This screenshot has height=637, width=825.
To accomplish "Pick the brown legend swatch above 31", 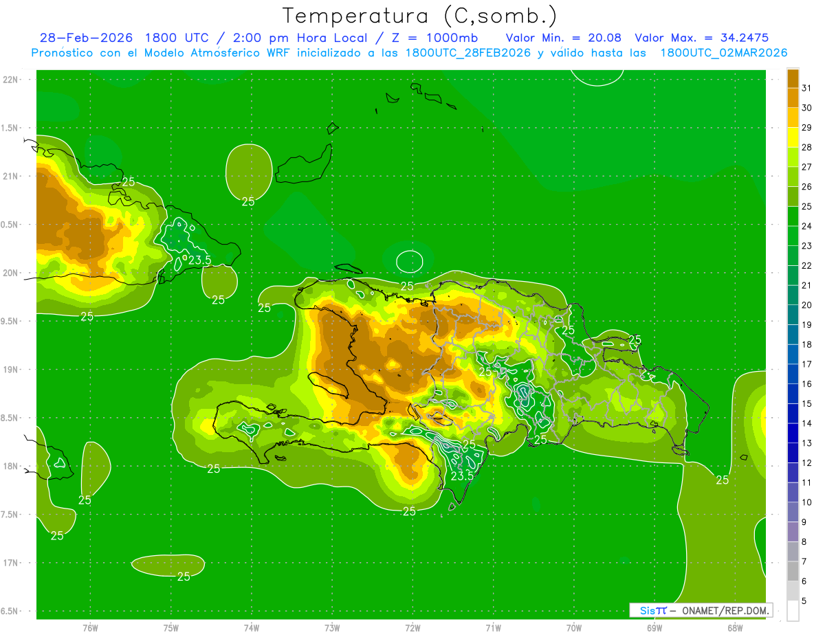I will [793, 78].
